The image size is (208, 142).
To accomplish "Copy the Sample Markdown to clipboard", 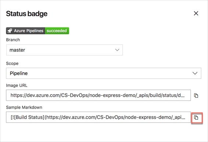I will tap(196, 117).
